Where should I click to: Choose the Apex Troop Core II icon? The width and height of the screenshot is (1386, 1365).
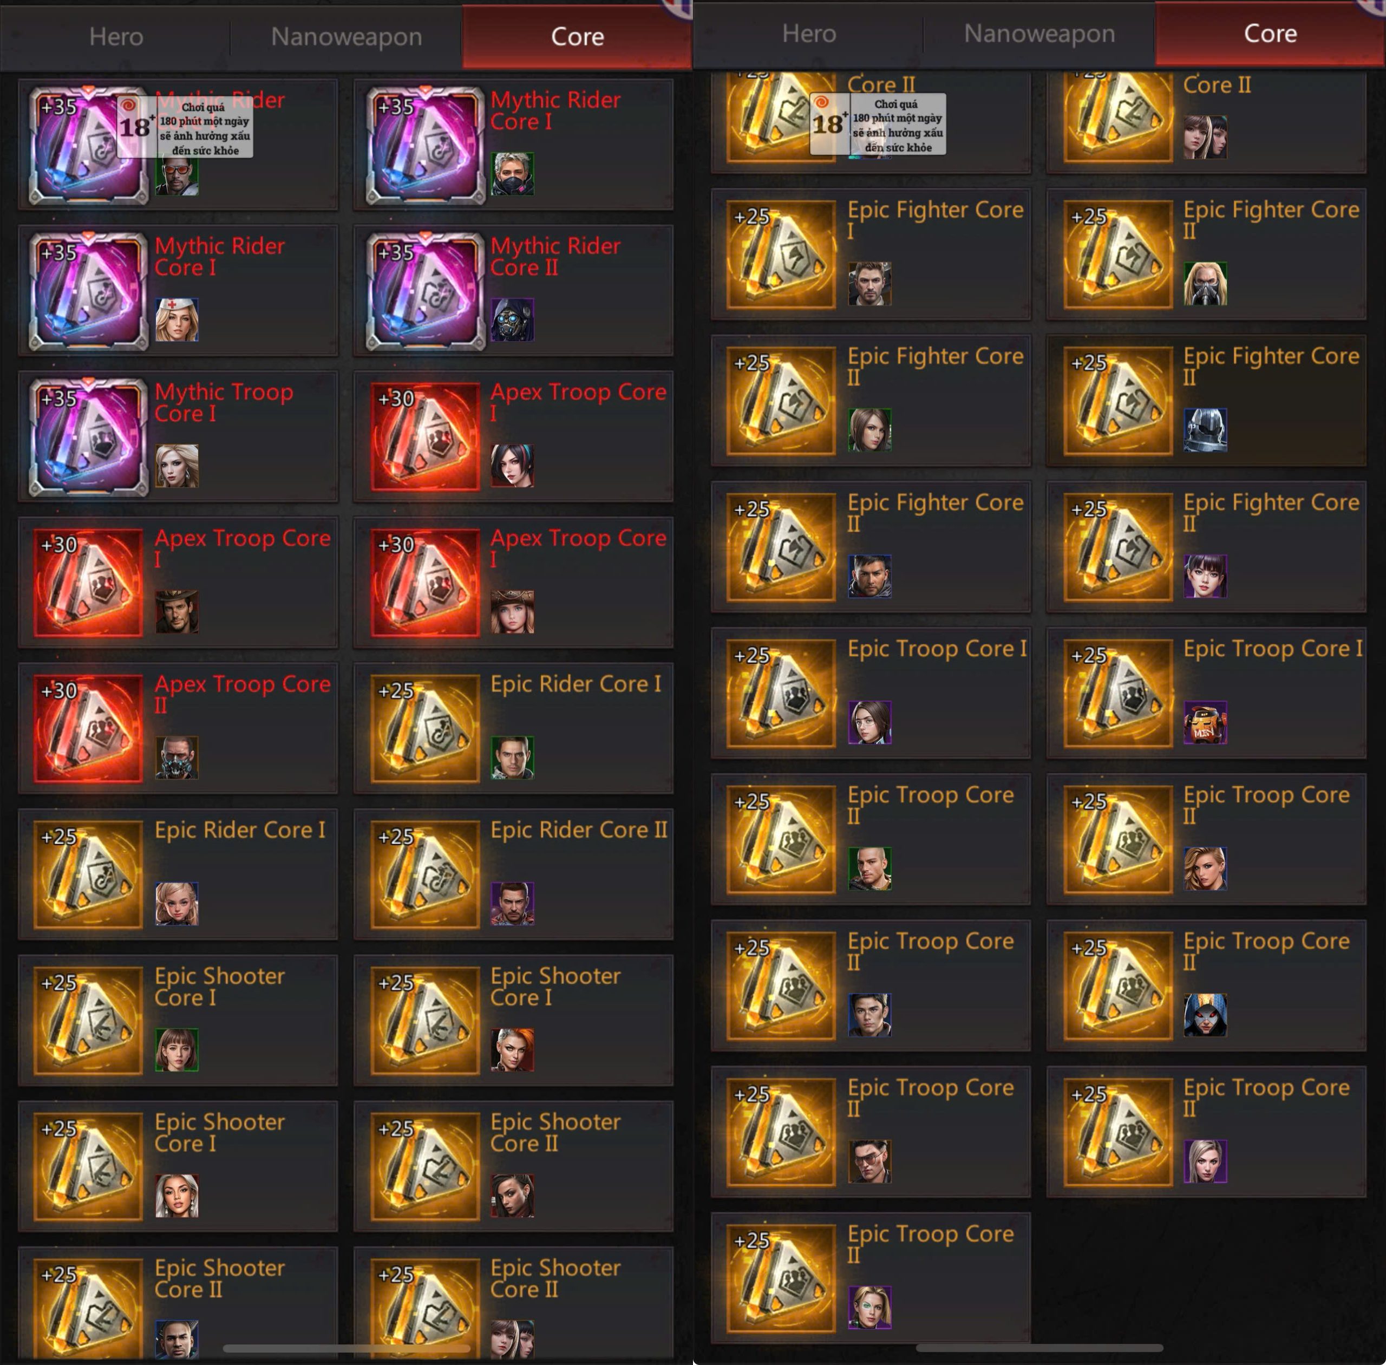88,728
